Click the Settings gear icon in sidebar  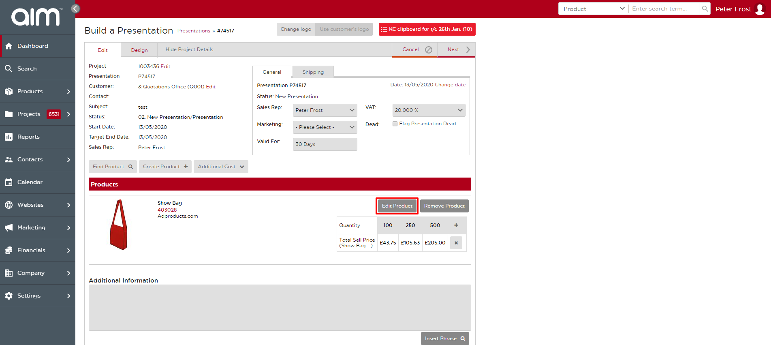[9, 296]
